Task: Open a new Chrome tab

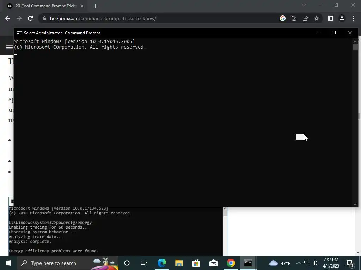Action: [x=95, y=6]
